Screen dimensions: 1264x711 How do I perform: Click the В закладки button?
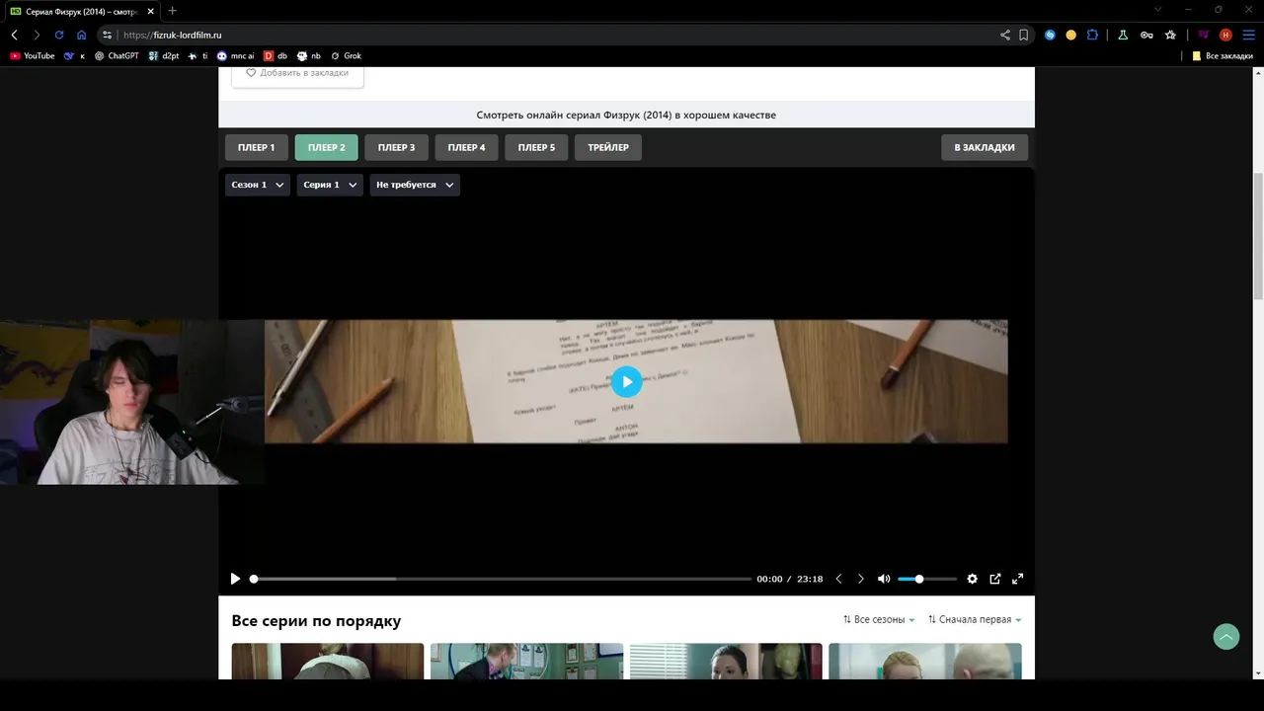click(985, 147)
